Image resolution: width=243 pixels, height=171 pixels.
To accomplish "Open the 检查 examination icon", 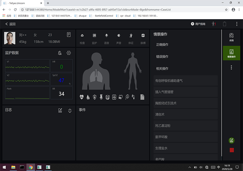I will coord(82,36).
